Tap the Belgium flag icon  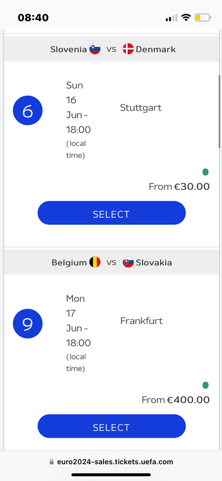(x=95, y=262)
